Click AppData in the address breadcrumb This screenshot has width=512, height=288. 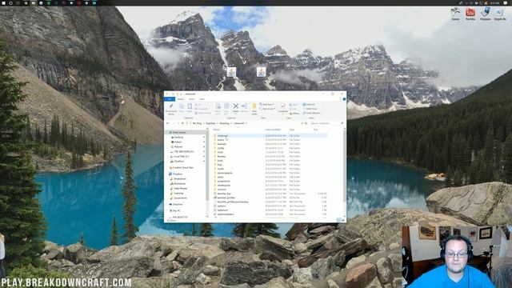click(210, 123)
